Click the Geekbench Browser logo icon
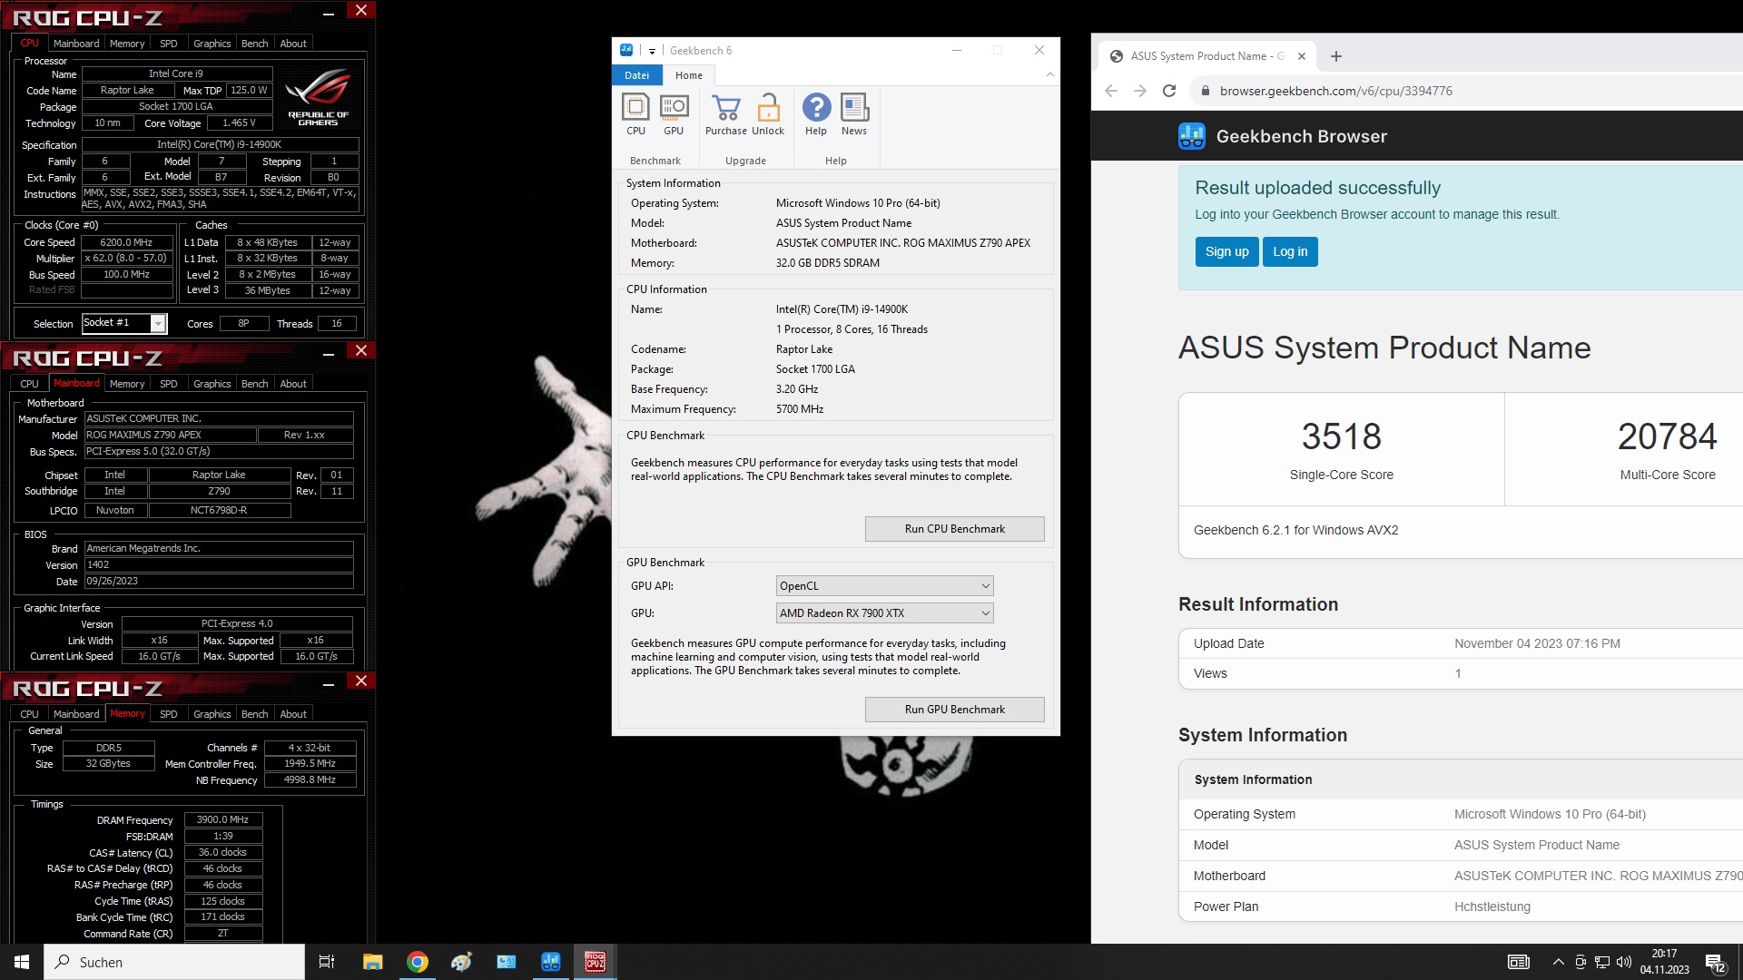Screen dimensions: 1743x980 1192,136
